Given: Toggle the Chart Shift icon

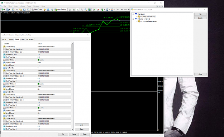Looking at the screenshot, I should pos(98,10).
